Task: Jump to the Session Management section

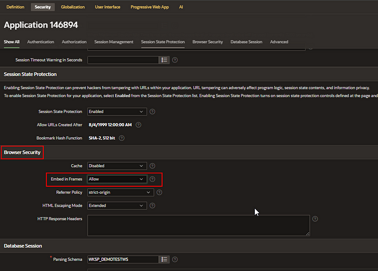Action: [114, 42]
